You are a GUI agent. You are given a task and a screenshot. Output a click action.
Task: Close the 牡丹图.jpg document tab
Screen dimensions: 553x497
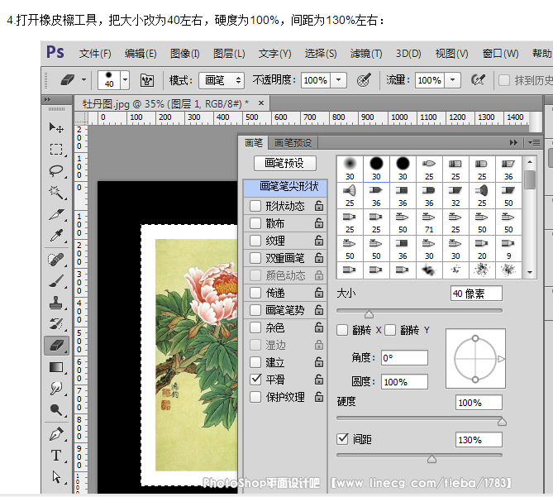click(261, 103)
